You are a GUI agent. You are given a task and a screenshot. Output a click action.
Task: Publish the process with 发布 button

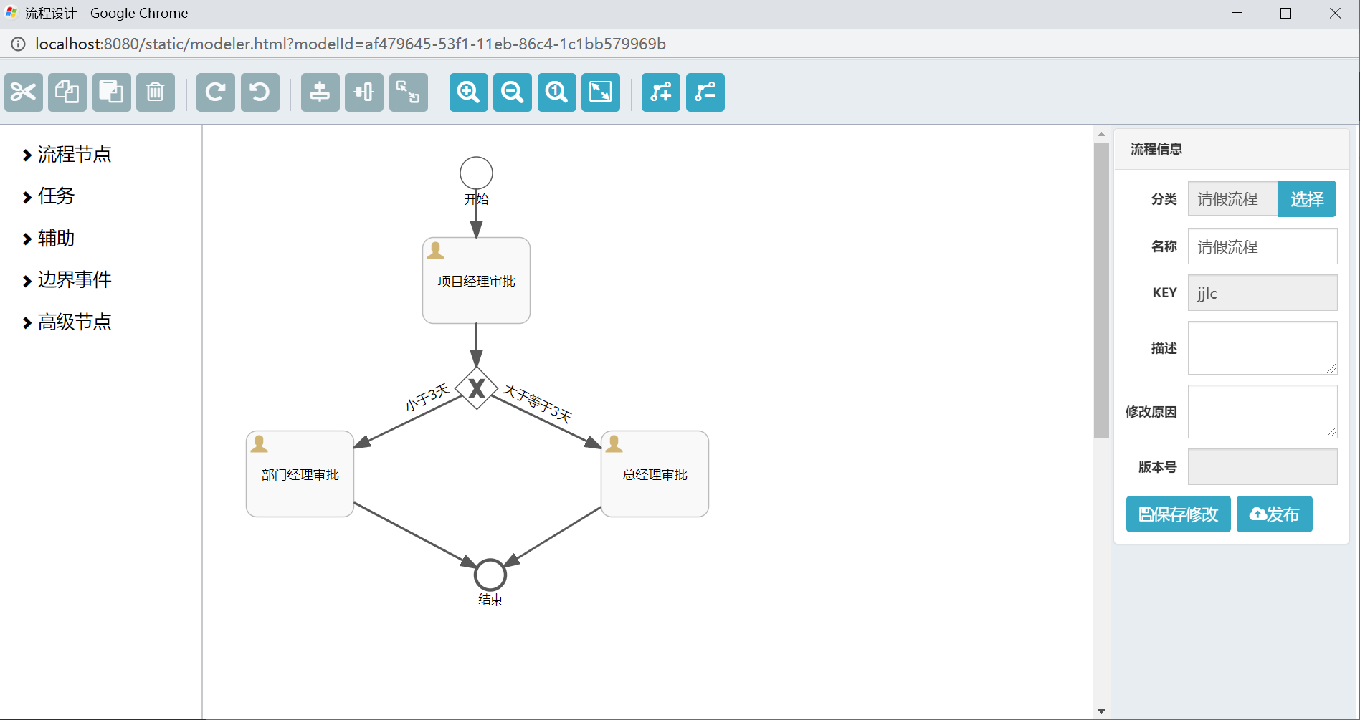(1274, 514)
